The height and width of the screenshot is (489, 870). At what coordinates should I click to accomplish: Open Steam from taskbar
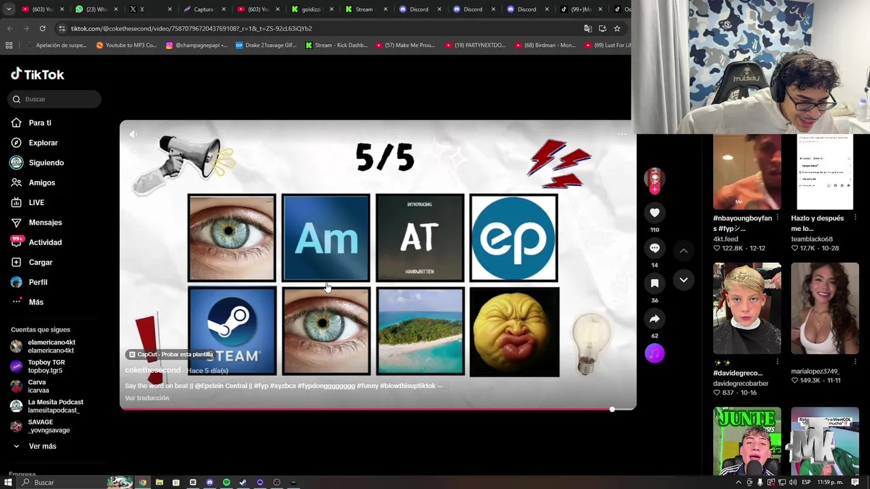click(243, 482)
